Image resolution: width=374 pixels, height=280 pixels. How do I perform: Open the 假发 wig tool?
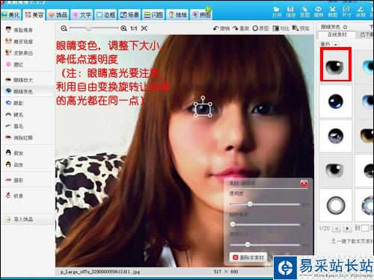pos(14,153)
